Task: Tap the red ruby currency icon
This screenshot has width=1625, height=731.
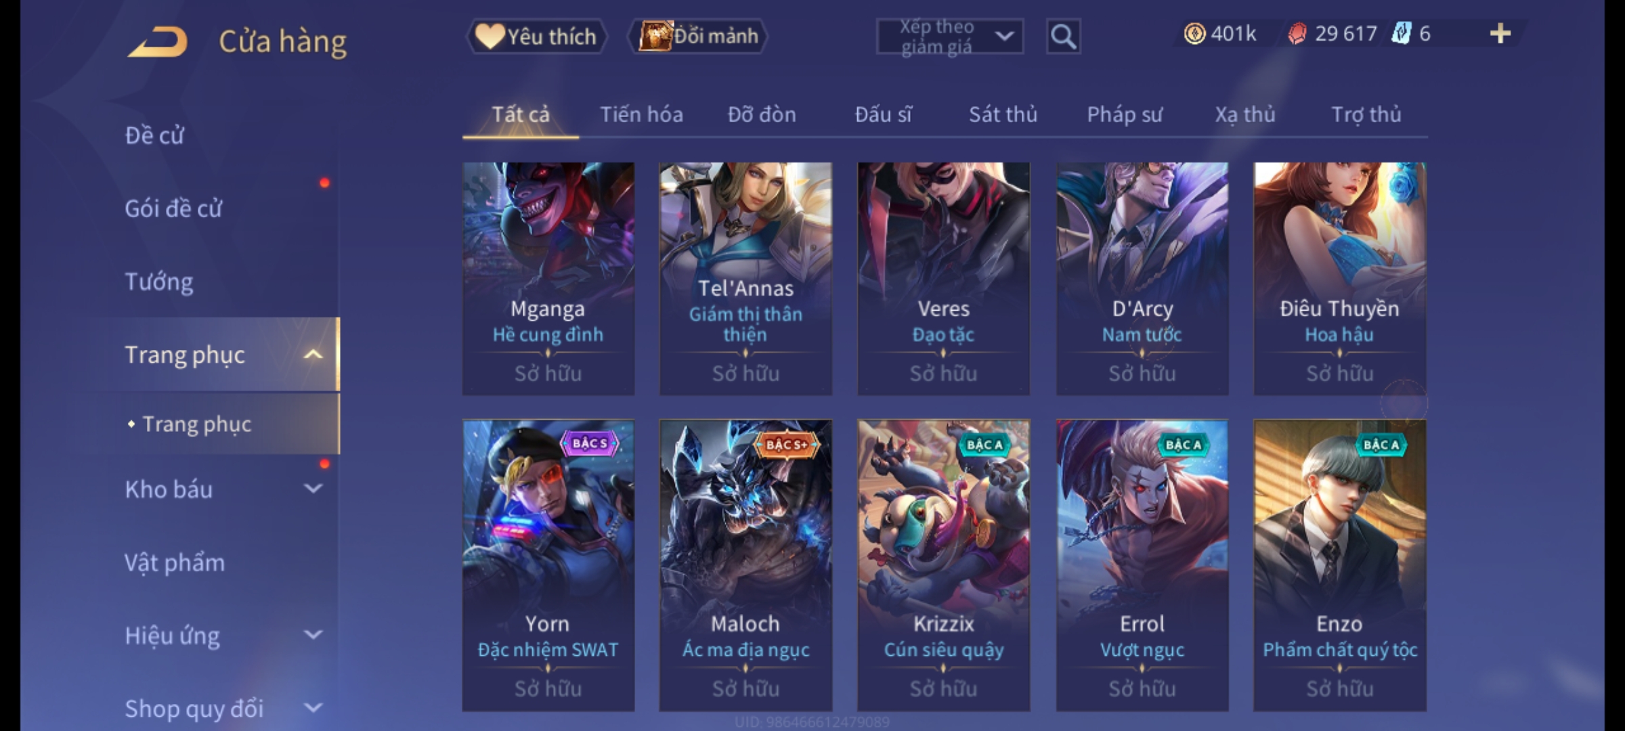Action: tap(1297, 34)
